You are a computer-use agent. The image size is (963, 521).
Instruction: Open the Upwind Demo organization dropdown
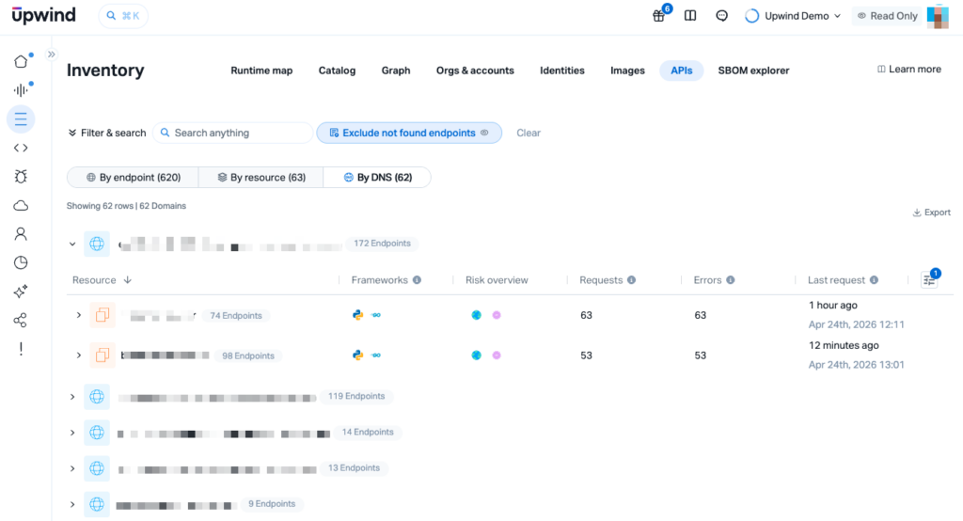click(x=793, y=16)
